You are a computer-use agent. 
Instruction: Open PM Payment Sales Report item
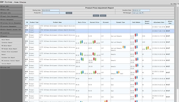click(9, 49)
